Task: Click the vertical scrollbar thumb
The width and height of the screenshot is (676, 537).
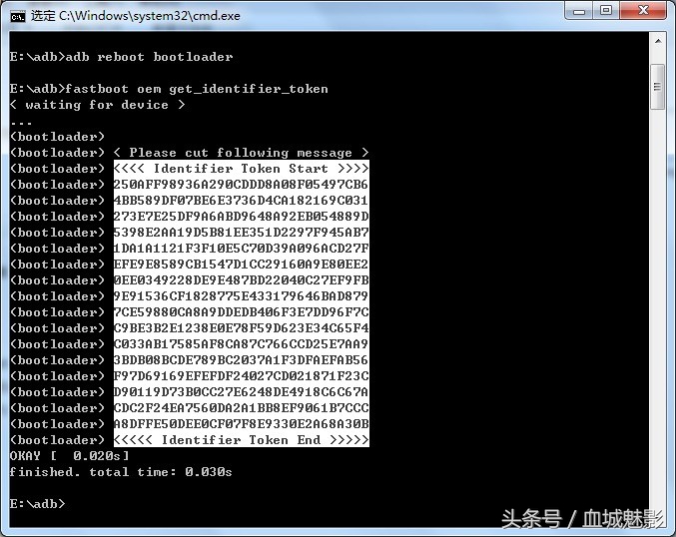Action: click(x=658, y=87)
